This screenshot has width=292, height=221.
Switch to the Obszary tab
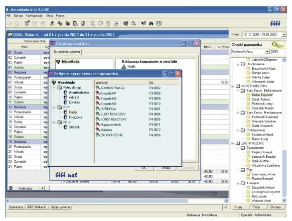click(x=276, y=207)
